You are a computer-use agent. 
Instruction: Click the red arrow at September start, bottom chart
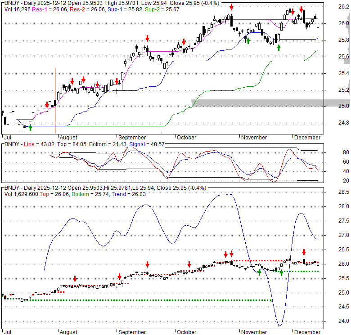coord(120,277)
